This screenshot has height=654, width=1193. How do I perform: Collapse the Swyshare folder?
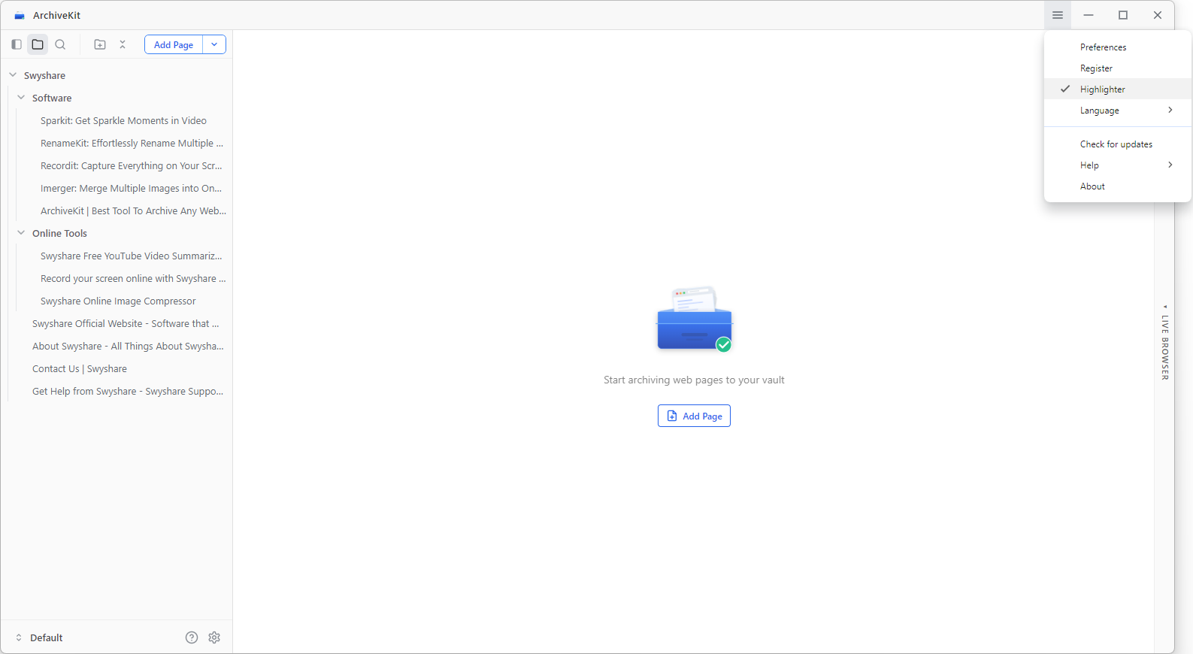(13, 75)
